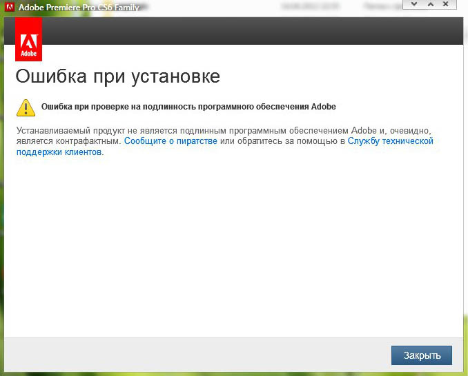Viewport: 468px width, 376px height.
Task: Click the down chevron title bar button
Action: coord(414,4)
